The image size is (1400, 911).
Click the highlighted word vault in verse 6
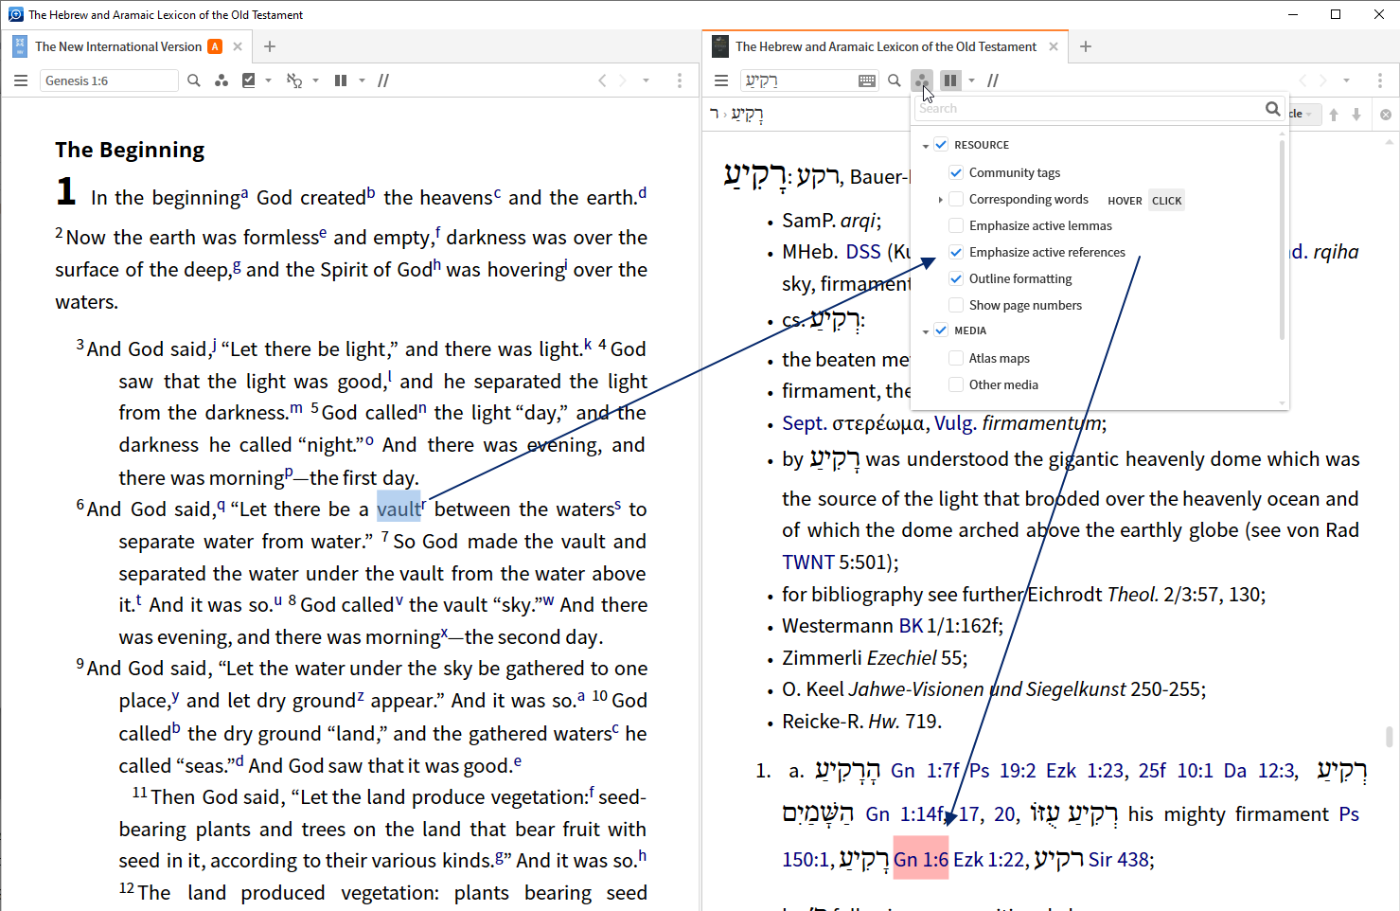[x=399, y=509]
